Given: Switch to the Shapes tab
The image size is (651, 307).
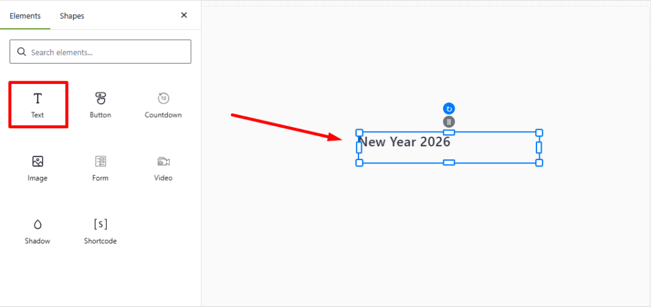Looking at the screenshot, I should click(72, 16).
